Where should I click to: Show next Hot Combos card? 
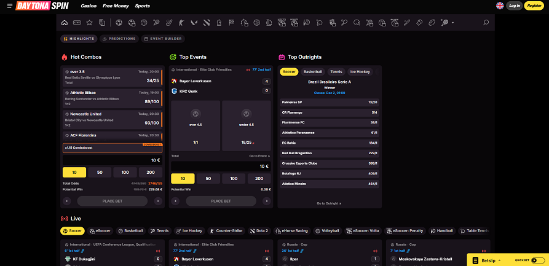coord(158,201)
